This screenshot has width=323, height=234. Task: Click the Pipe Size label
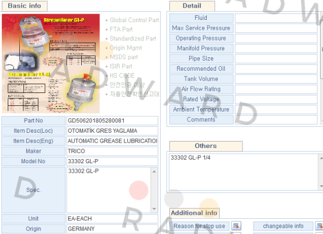(x=202, y=58)
